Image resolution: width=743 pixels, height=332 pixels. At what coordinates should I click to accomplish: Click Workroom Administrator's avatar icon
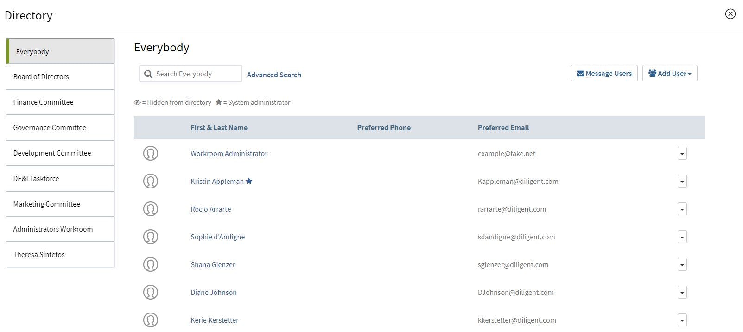click(x=151, y=153)
